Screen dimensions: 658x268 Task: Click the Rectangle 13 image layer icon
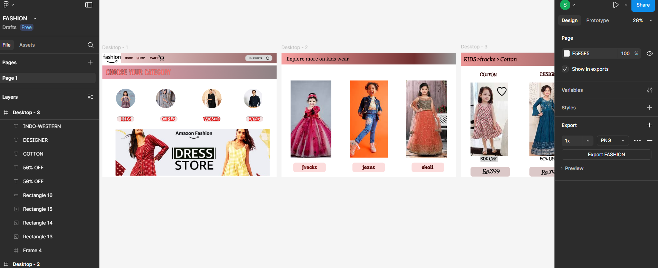pyautogui.click(x=16, y=237)
